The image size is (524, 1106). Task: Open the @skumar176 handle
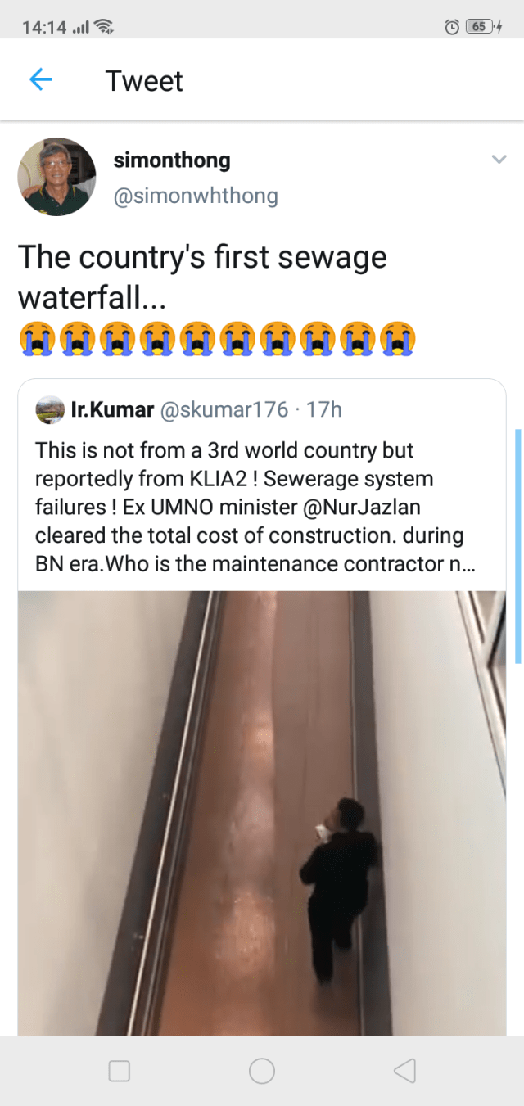coord(224,410)
